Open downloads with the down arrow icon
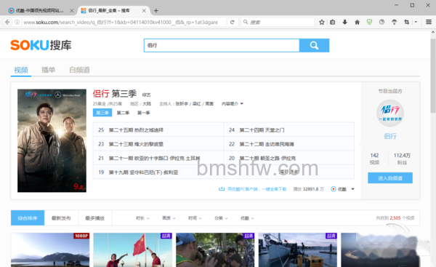 (344, 22)
